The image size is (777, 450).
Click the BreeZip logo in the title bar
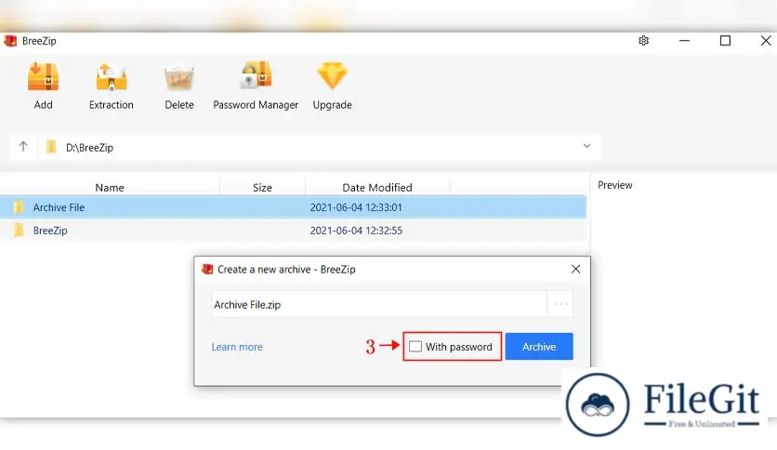(x=10, y=41)
